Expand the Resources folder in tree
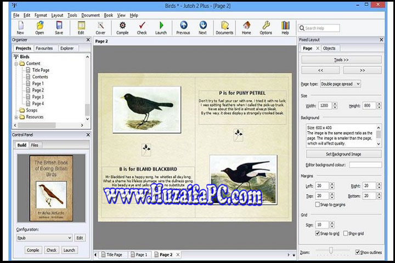The height and width of the screenshot is (263, 395). (16, 117)
